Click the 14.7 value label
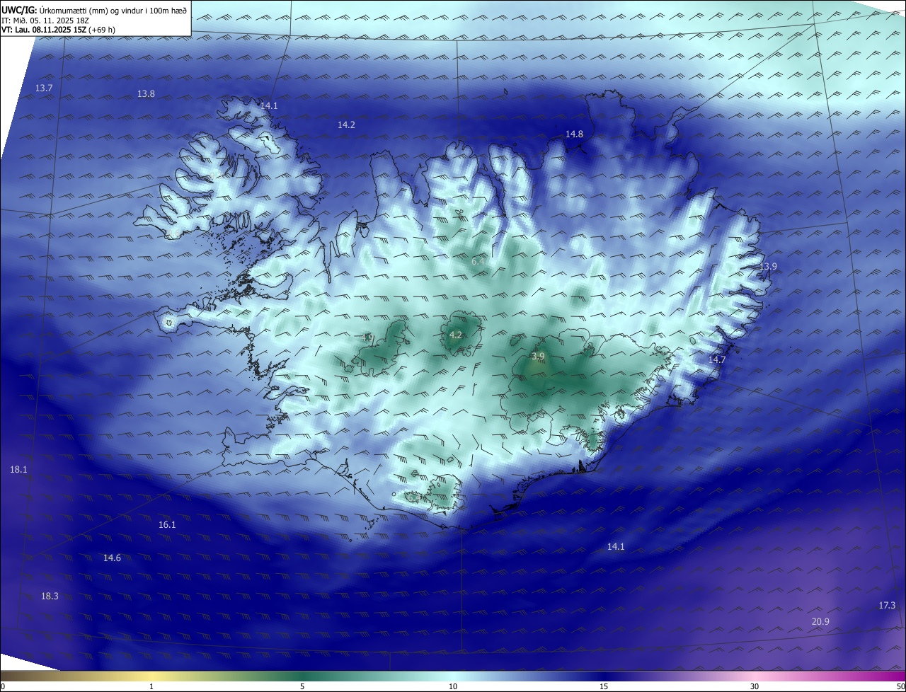906x692 pixels. tap(717, 359)
